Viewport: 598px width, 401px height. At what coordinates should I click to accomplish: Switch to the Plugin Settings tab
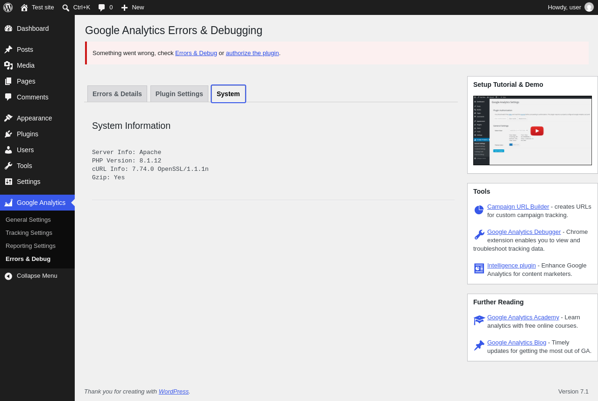179,94
